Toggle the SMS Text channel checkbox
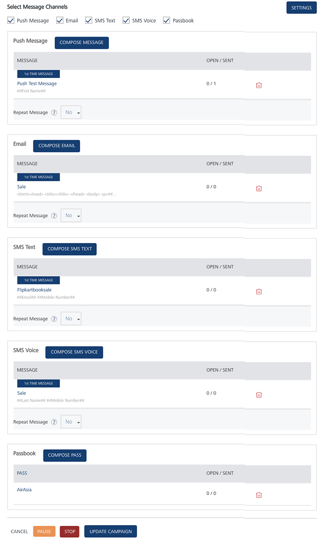Image resolution: width=324 pixels, height=549 pixels. tap(89, 20)
